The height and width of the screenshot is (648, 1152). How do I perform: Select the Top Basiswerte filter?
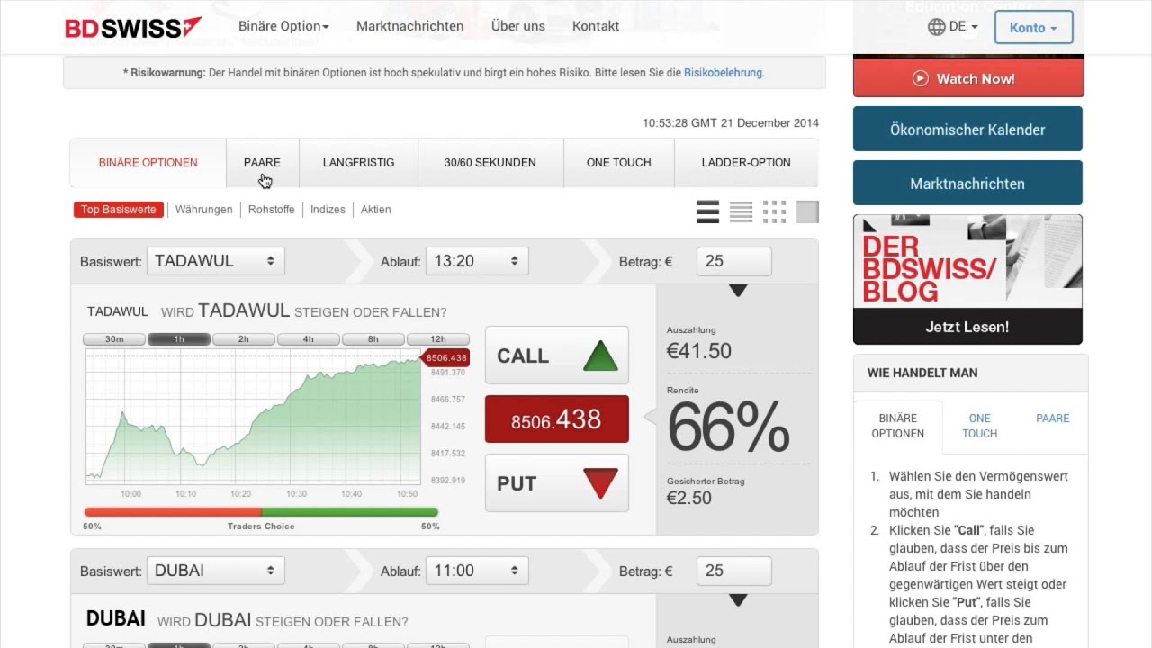pyautogui.click(x=119, y=210)
